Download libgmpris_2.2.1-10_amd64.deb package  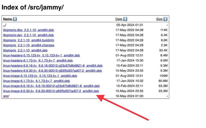[25, 50]
